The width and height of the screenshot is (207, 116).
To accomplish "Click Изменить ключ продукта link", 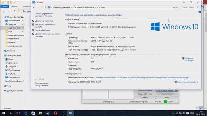I will [187, 82].
